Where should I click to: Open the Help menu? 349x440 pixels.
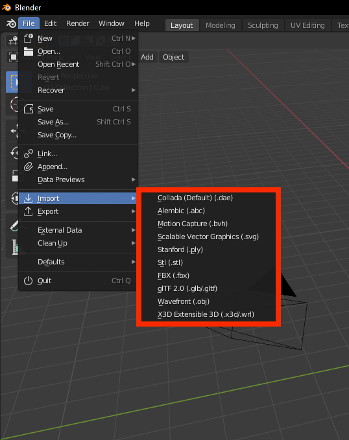pos(142,23)
